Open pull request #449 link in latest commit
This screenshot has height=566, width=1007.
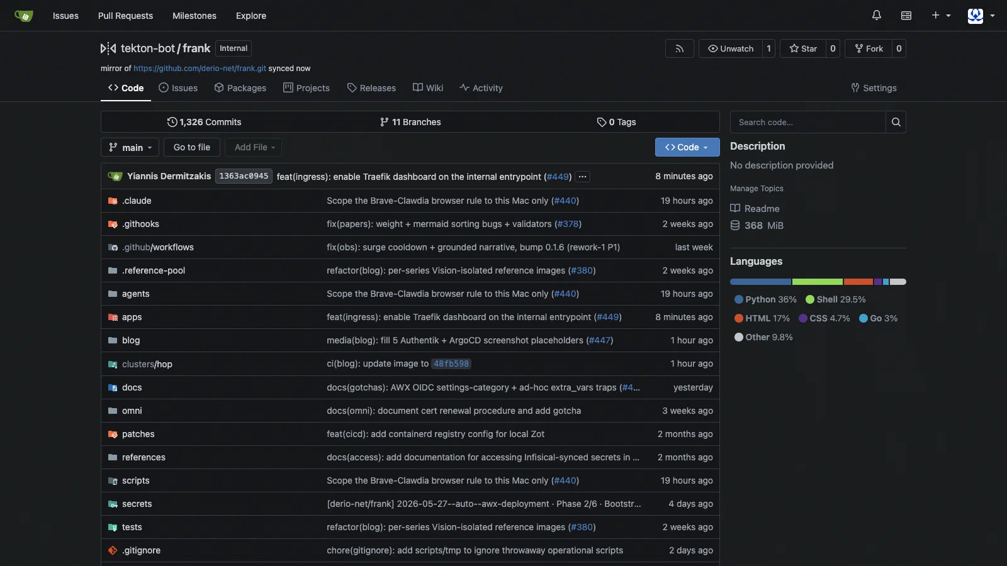[558, 177]
